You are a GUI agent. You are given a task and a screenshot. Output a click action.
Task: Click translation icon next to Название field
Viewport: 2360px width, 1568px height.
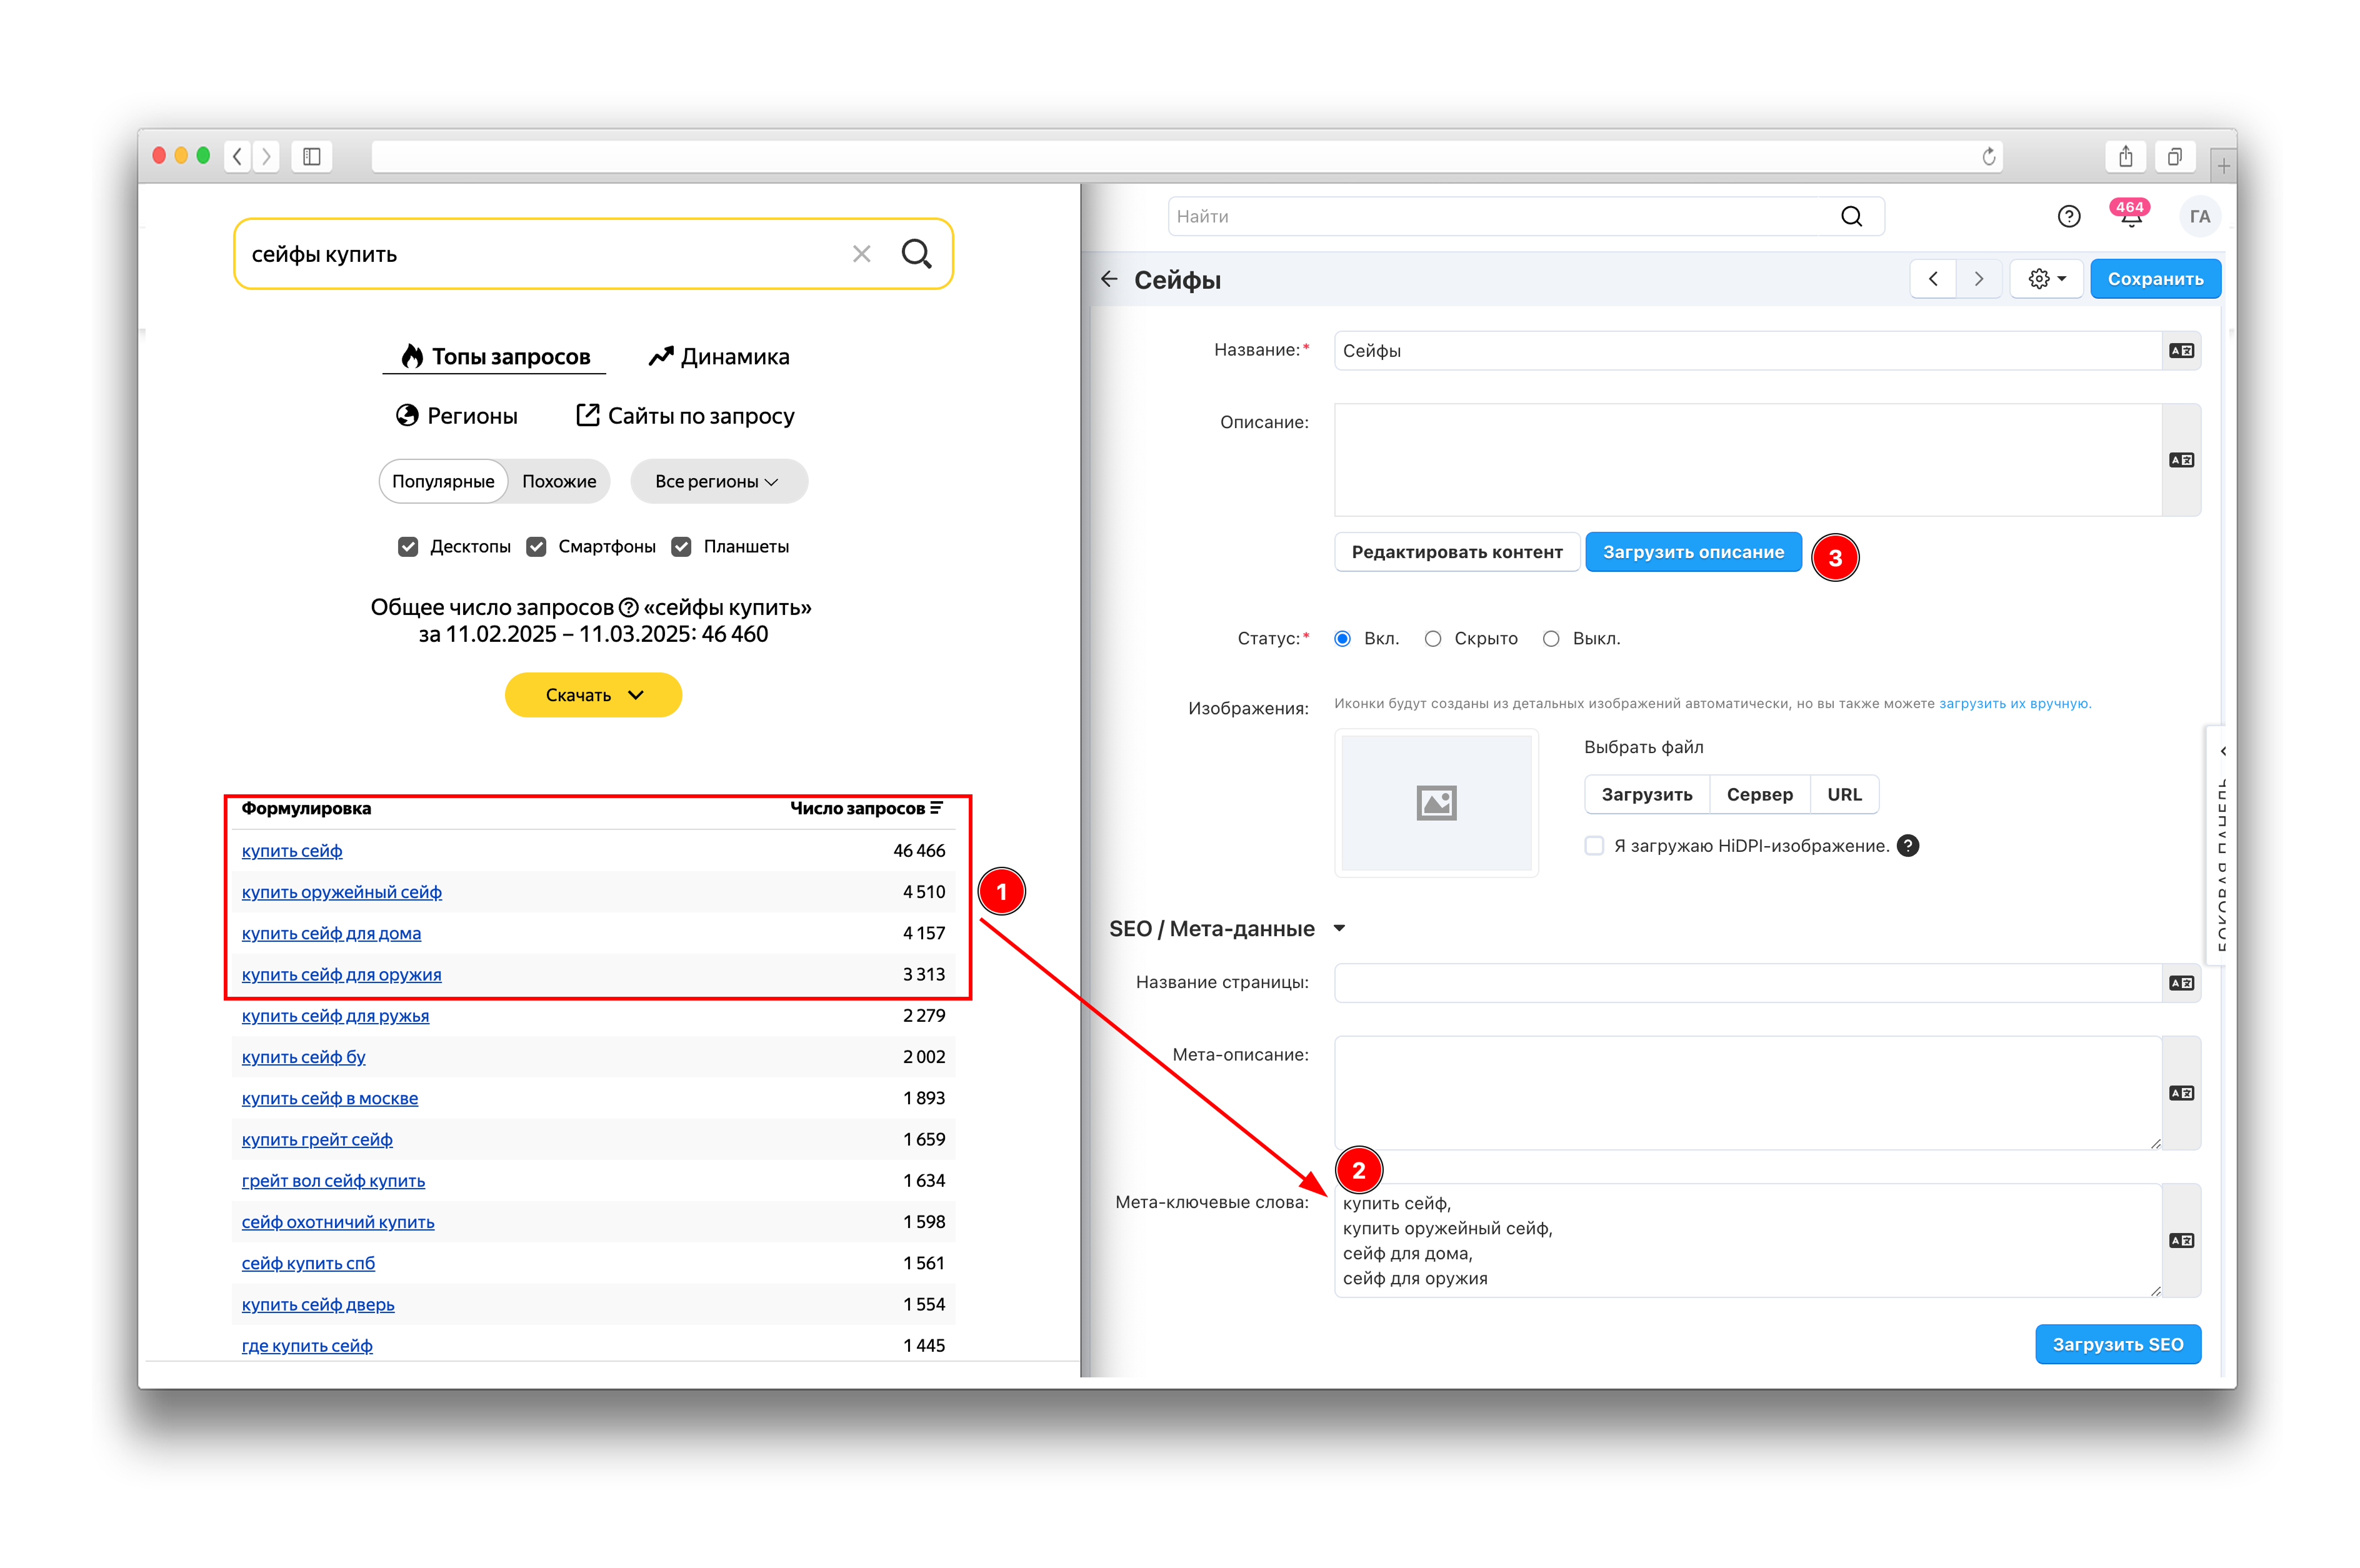pyautogui.click(x=2181, y=351)
